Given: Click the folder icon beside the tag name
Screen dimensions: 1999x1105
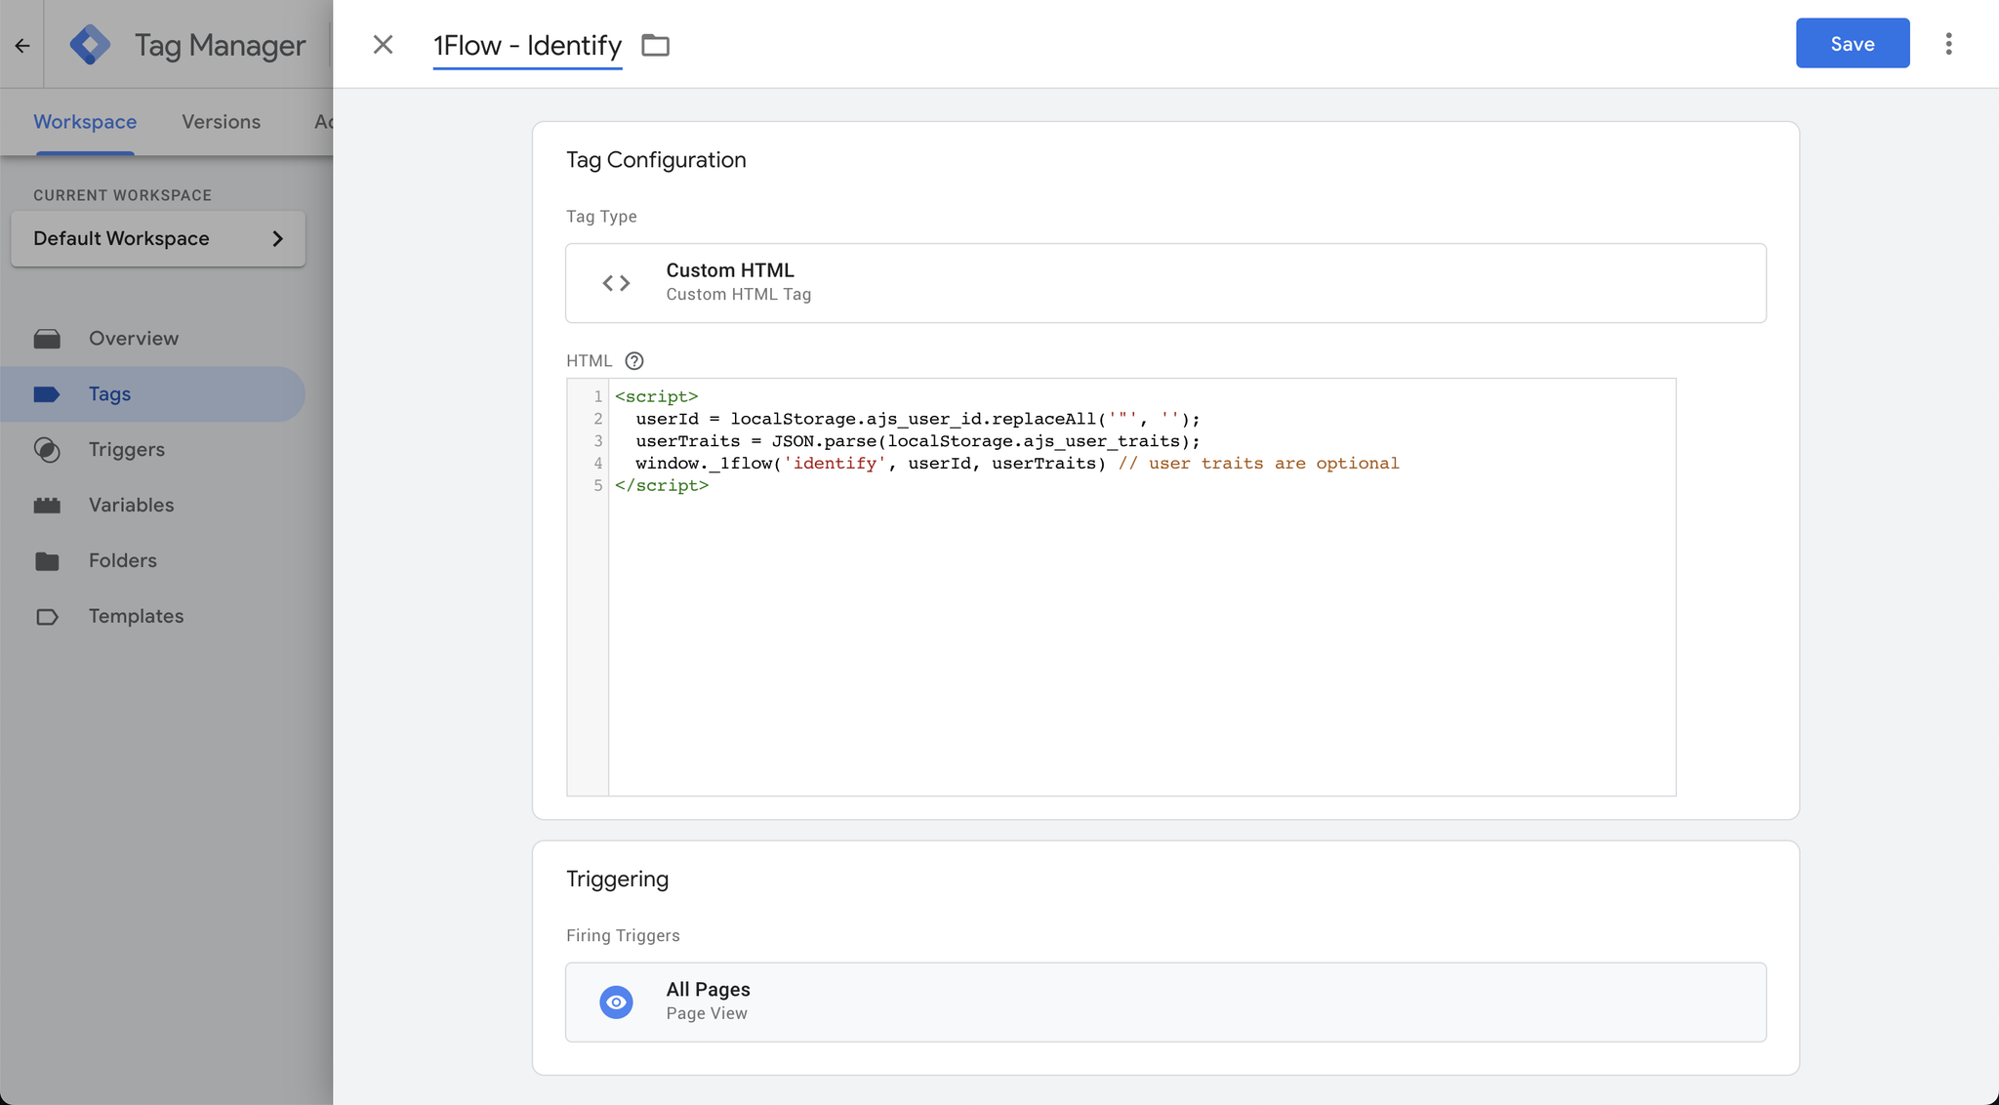Looking at the screenshot, I should pos(655,45).
